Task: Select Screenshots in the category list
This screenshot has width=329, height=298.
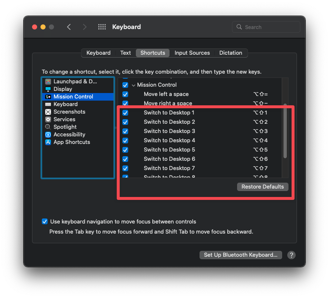Action: (78, 112)
